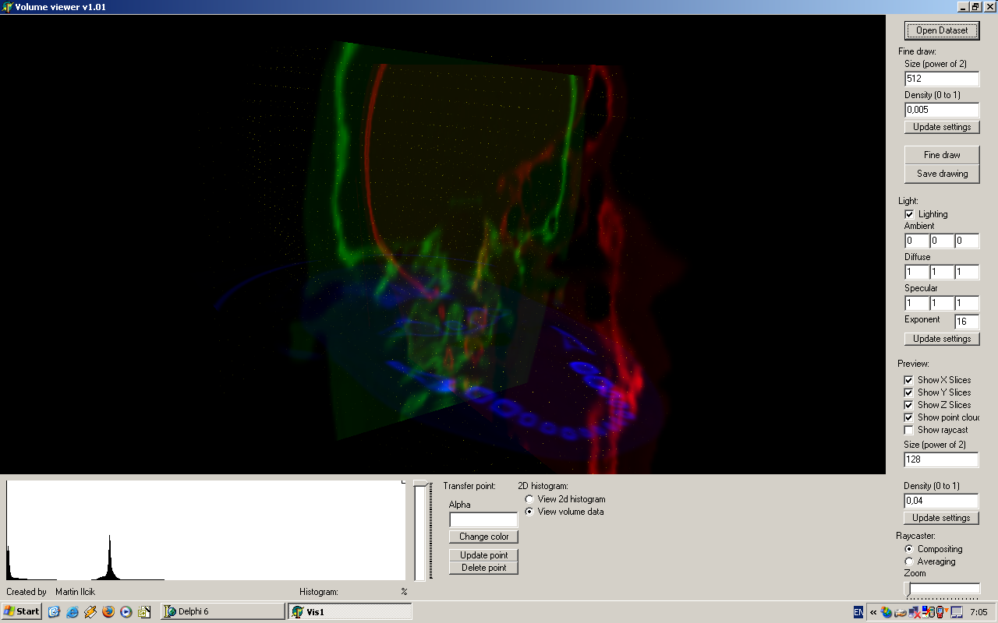Click the Firefox icon in quick launch

click(x=108, y=611)
